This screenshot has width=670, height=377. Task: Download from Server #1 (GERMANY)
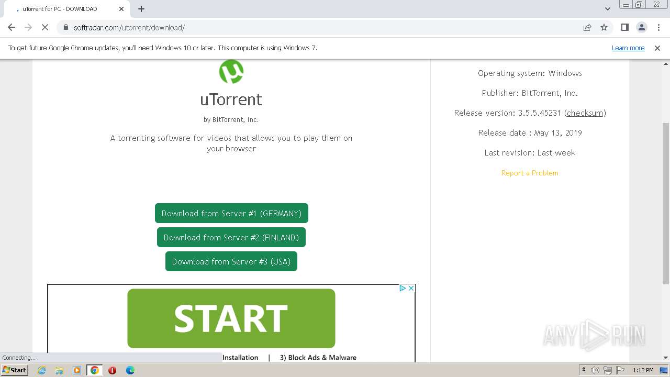[231, 213]
